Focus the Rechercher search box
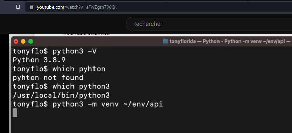 coord(209,24)
